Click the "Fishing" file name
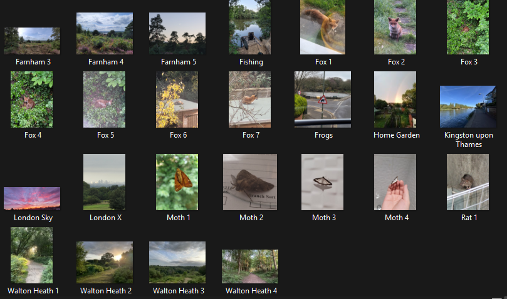The height and width of the screenshot is (299, 507). 251,62
